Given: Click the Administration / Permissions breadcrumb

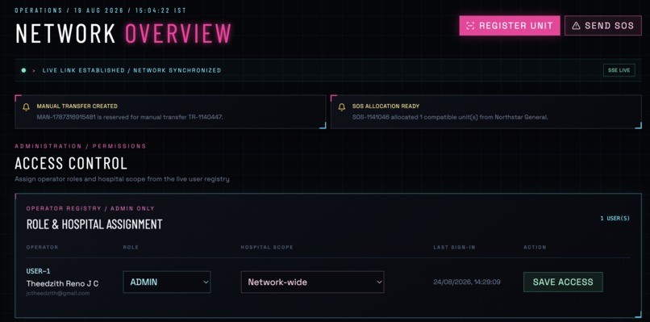Looking at the screenshot, I should (x=81, y=146).
